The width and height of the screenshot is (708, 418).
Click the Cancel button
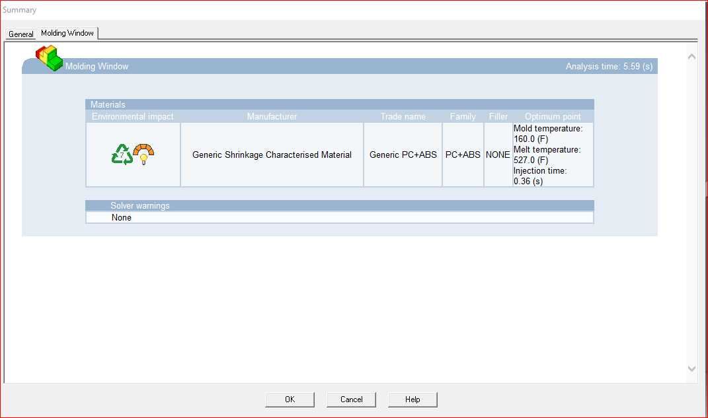351,400
